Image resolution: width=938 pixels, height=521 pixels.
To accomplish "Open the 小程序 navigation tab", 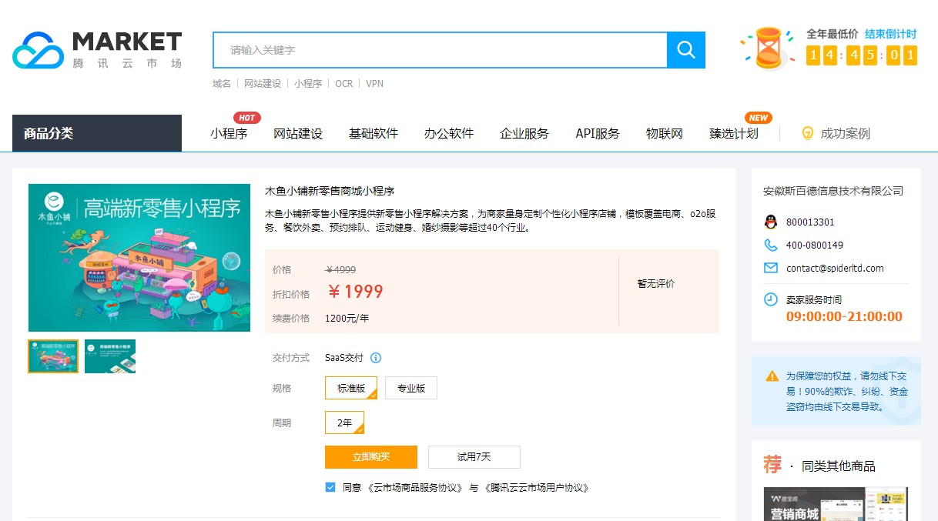I will coord(229,133).
